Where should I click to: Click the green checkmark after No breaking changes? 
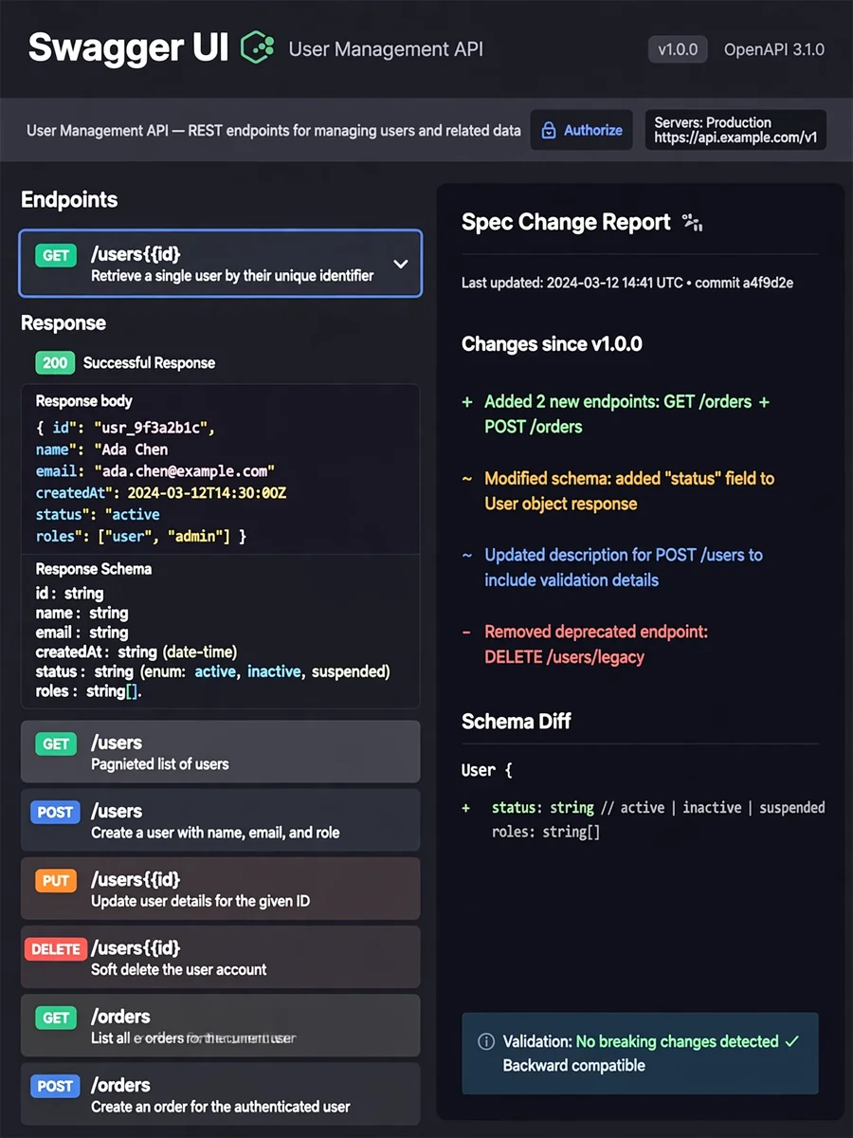[792, 1040]
